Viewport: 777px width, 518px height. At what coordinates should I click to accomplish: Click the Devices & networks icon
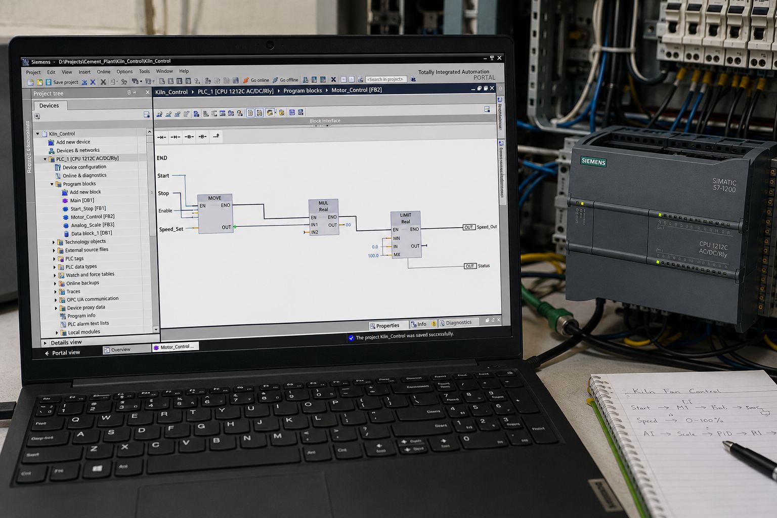(x=51, y=150)
